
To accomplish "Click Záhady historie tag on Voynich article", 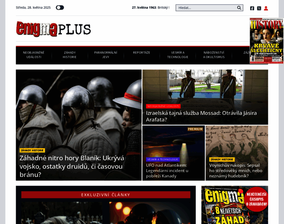I will [x=222, y=159].
